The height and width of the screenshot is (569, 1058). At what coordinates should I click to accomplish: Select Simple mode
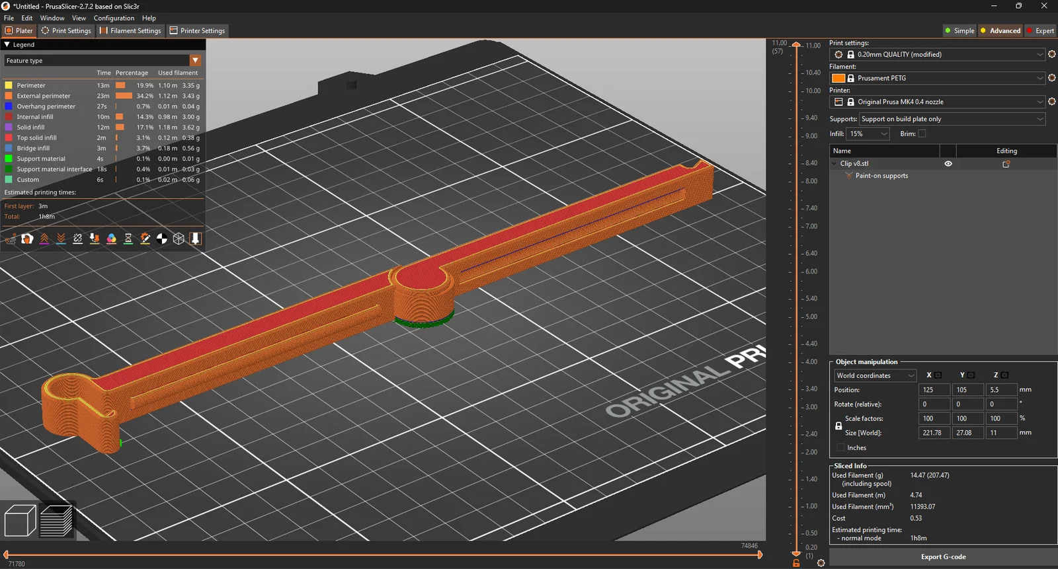point(959,30)
